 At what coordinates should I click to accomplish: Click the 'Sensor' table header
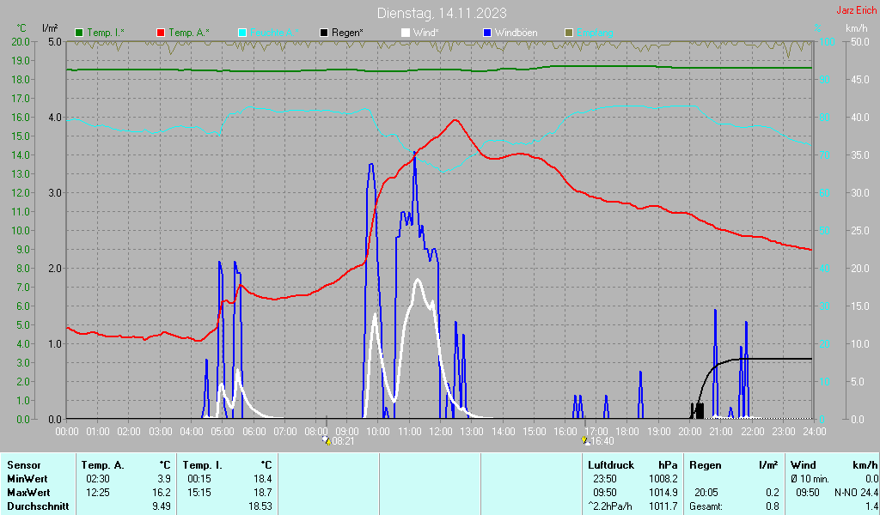(24, 465)
